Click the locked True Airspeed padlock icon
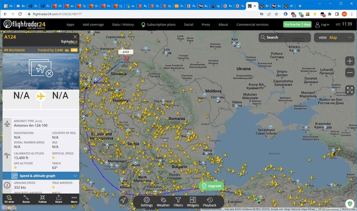The width and height of the screenshot is (357, 211). pyautogui.click(x=53, y=187)
